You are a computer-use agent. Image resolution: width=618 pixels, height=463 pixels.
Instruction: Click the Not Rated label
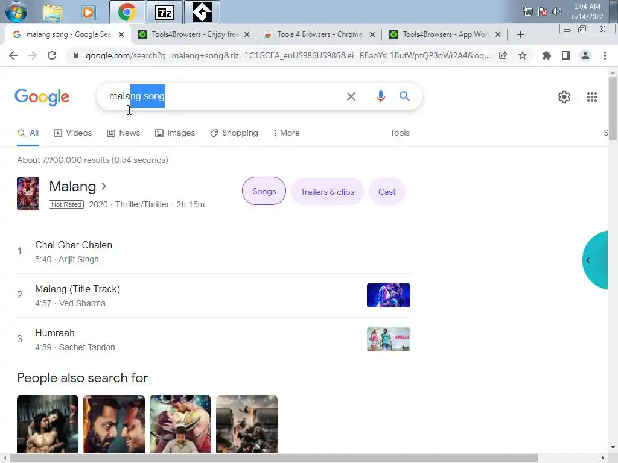(66, 204)
